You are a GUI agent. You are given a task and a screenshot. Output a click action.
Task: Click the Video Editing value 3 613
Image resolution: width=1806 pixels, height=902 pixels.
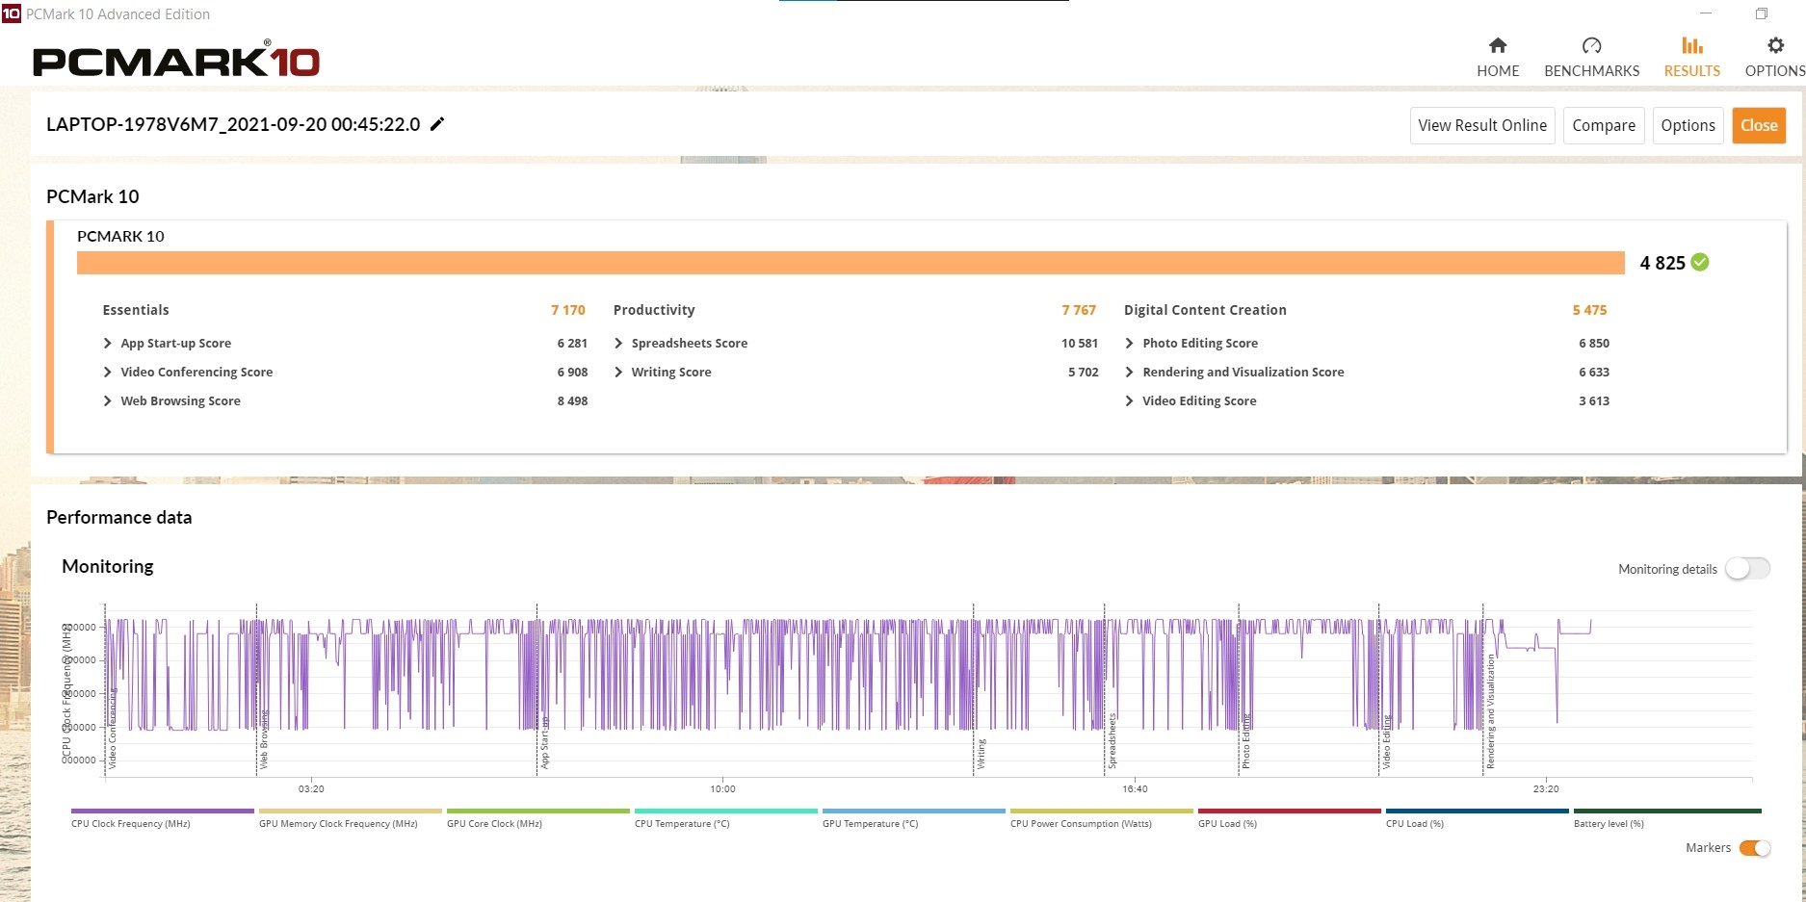click(x=1594, y=401)
